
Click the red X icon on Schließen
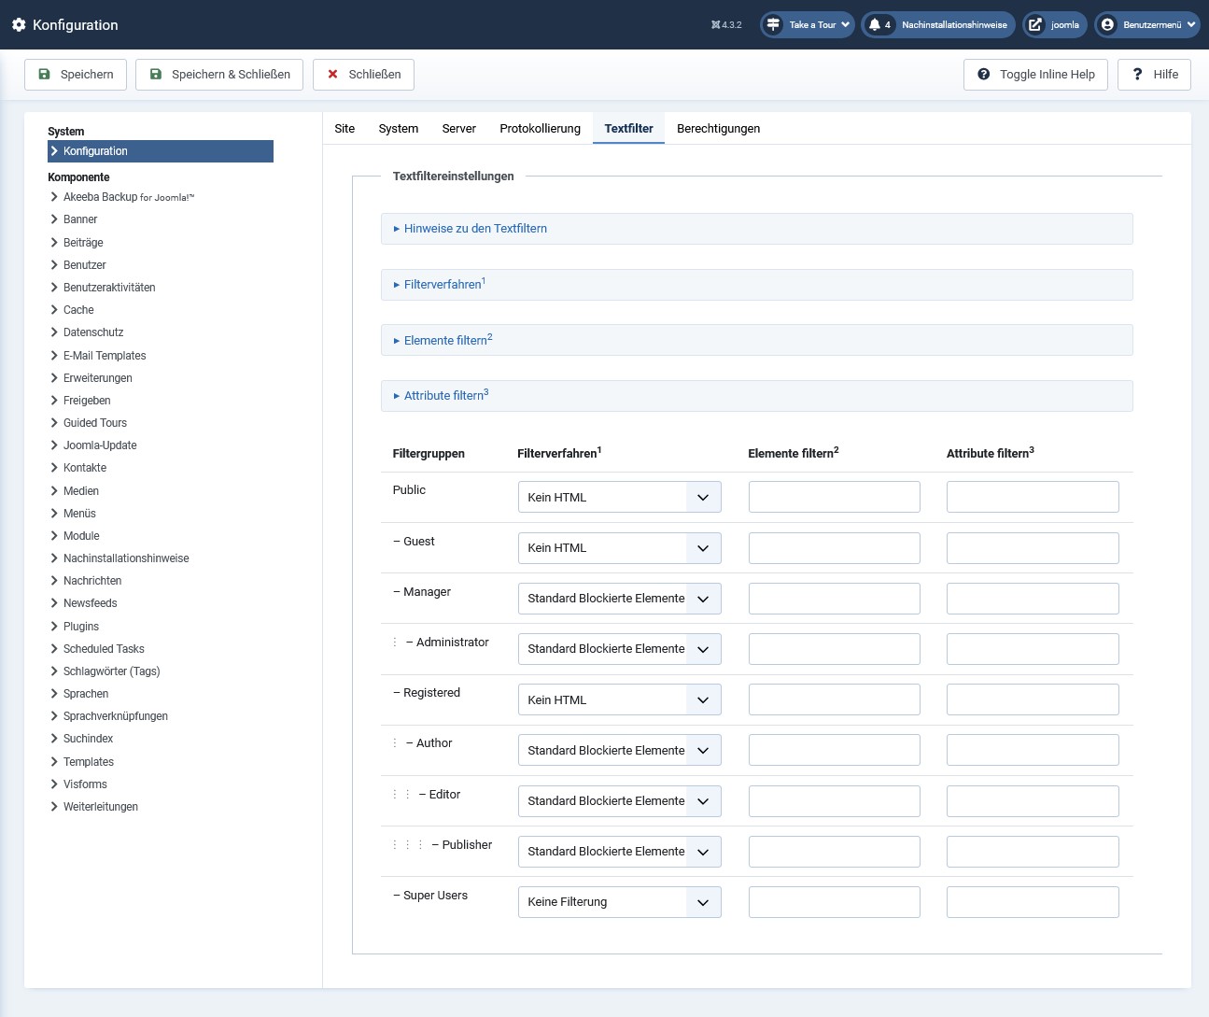[333, 74]
